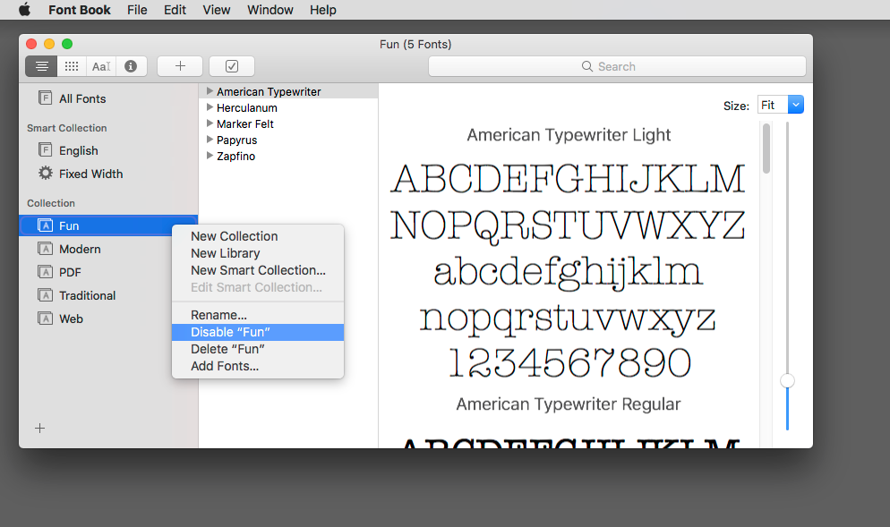This screenshot has height=527, width=890.
Task: Select the Marker Felt font name
Action: pyautogui.click(x=245, y=123)
